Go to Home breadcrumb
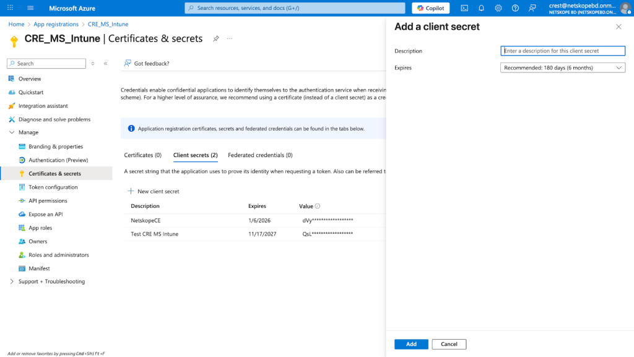The width and height of the screenshot is (634, 357). (16, 24)
